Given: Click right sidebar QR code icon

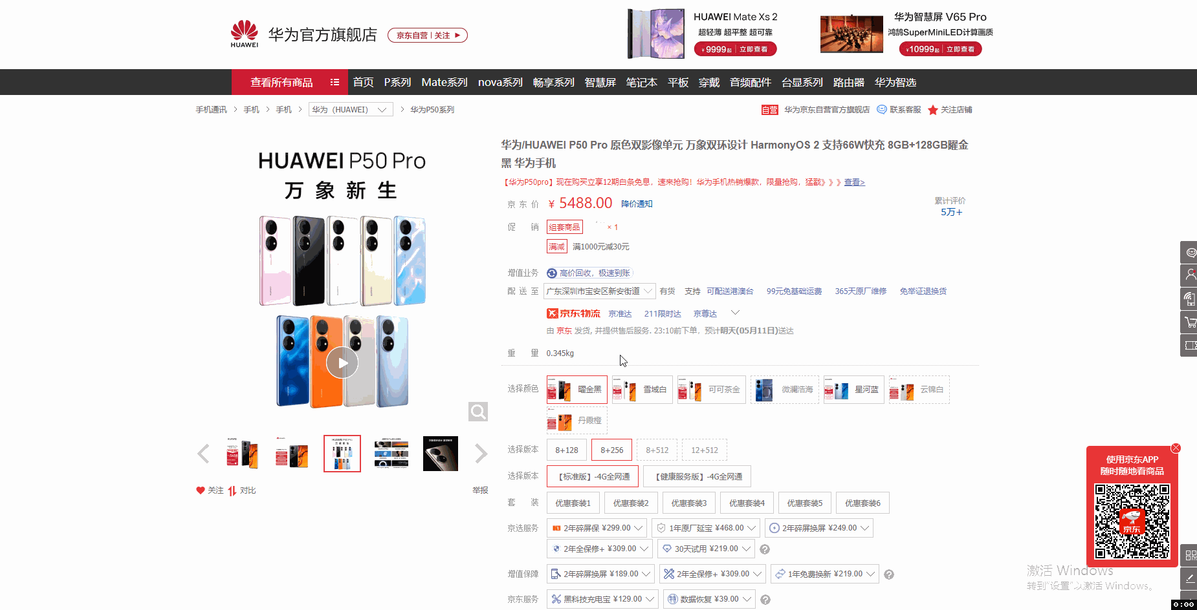Looking at the screenshot, I should [1189, 555].
